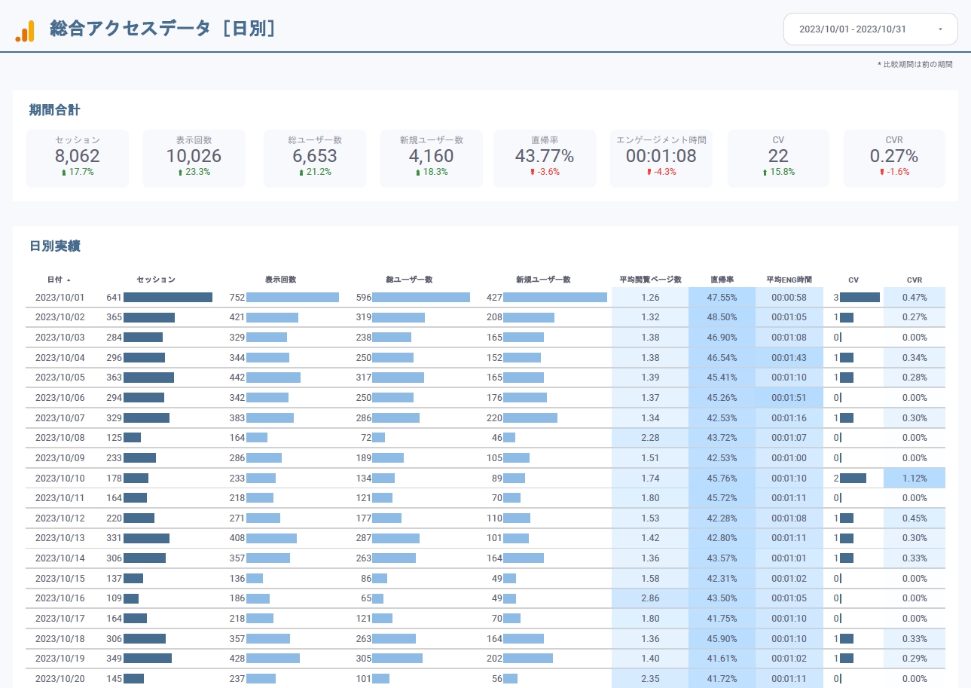The image size is (971, 688).
Task: Click the green up arrow under 表示回数
Action: point(180,173)
